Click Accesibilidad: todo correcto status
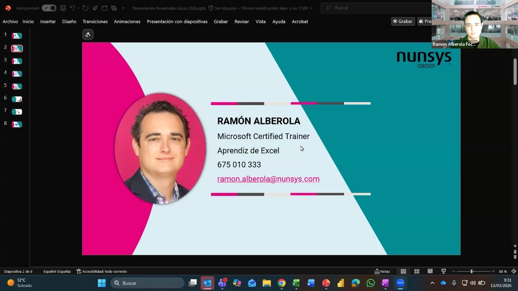The height and width of the screenshot is (291, 518). click(102, 272)
